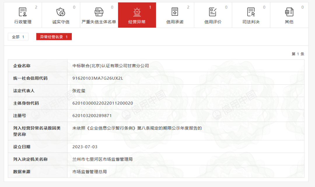The height and width of the screenshot is (187, 315).
Task: Click the 统一社会信用代码 field label
Action: pyautogui.click(x=30, y=78)
